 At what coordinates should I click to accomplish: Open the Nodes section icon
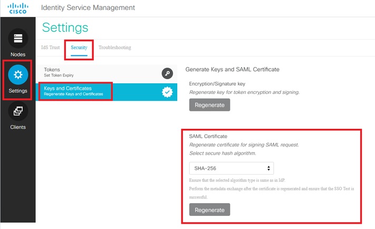click(18, 39)
